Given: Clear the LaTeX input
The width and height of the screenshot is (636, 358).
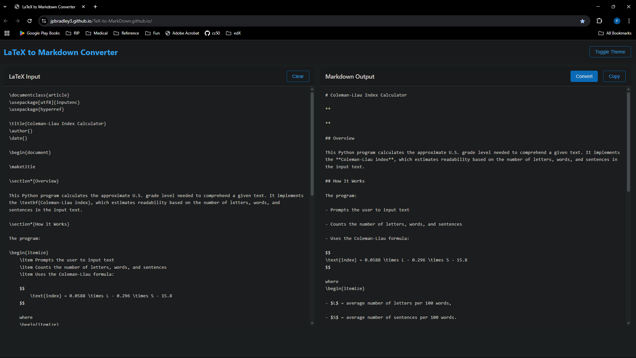Looking at the screenshot, I should (x=298, y=76).
